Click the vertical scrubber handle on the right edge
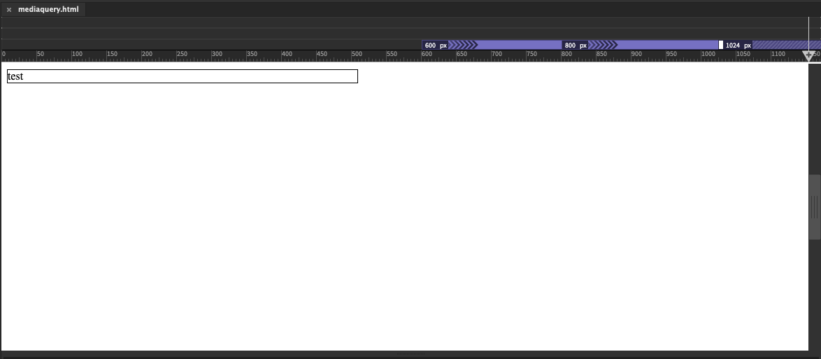 (x=815, y=206)
